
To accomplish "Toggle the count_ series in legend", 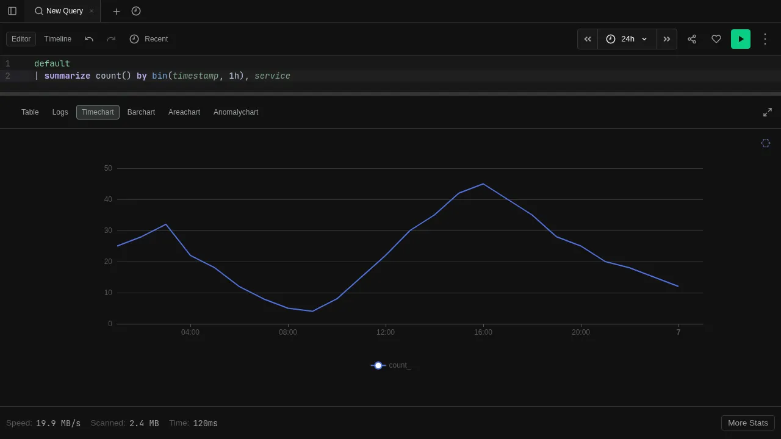I will pyautogui.click(x=390, y=365).
